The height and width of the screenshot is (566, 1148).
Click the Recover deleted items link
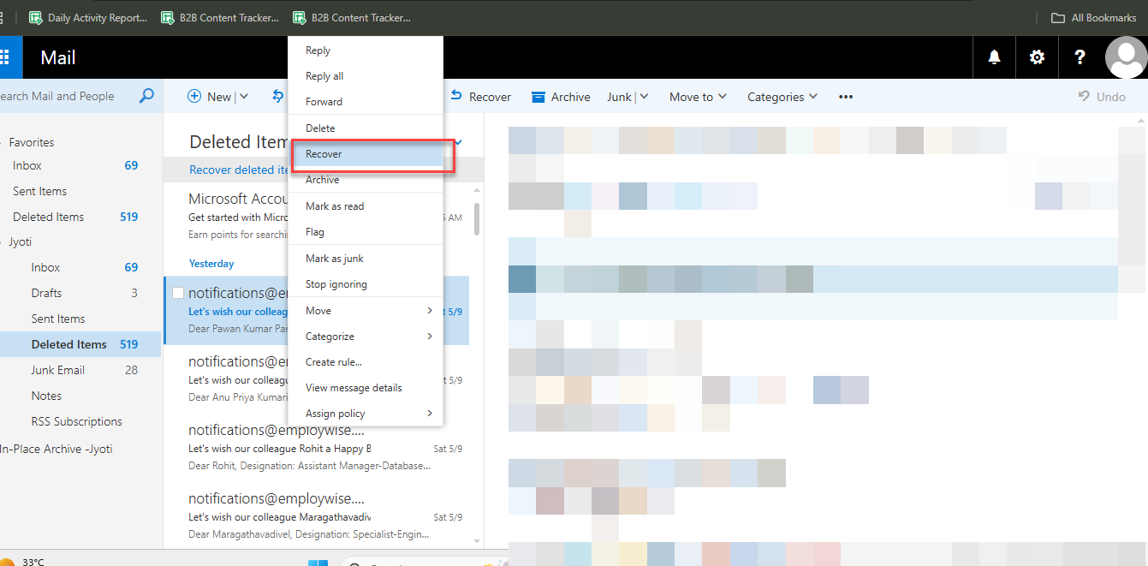(240, 170)
